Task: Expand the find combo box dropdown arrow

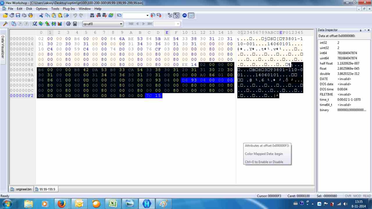Action: pos(147,15)
